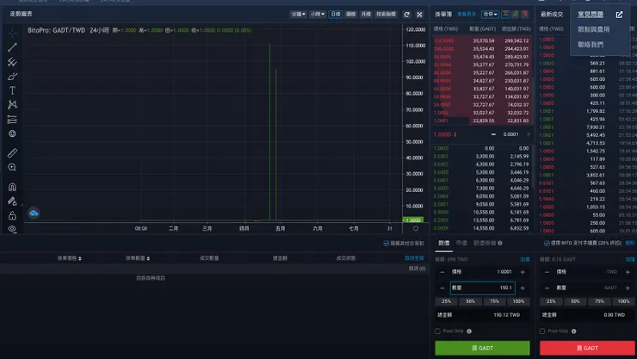Click 查看更多 link in order book header
The image size is (637, 359).
click(467, 15)
